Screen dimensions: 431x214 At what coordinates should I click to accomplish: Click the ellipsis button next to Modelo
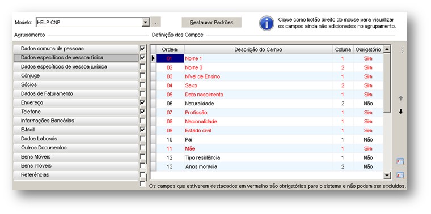(155, 23)
